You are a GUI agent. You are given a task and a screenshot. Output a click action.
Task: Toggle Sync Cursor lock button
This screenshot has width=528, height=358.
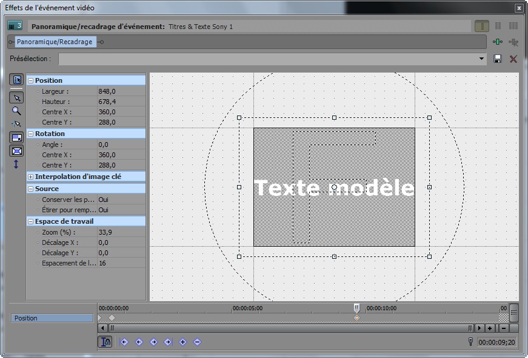105,342
